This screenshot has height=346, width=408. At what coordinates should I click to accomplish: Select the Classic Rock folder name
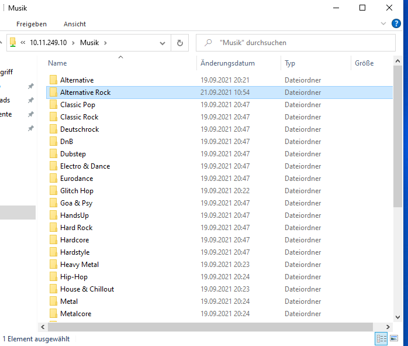pos(79,117)
